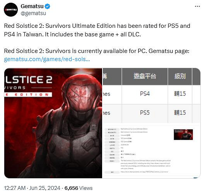Click the PS5 platform cell in the table
Screen dimensions: 205x191
pos(145,113)
